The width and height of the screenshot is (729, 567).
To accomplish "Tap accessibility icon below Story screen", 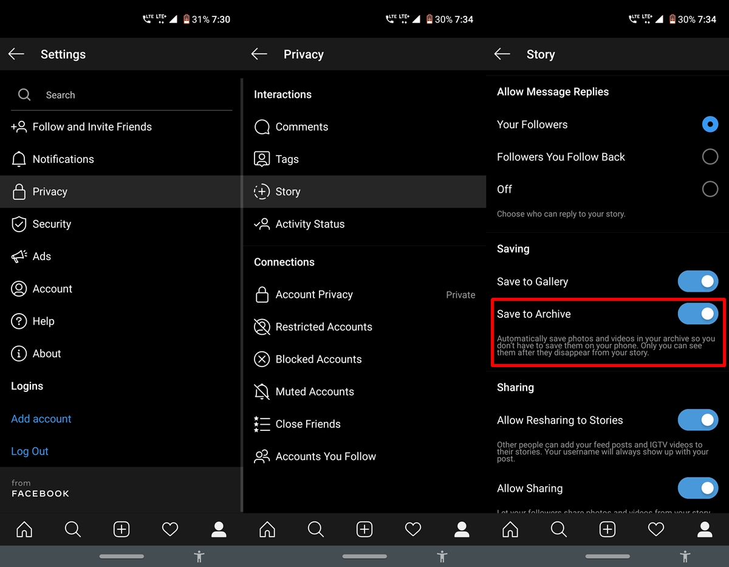I will (x=685, y=556).
